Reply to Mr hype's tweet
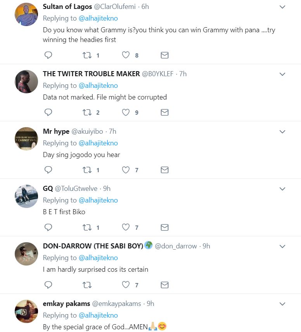Image resolution: width=301 pixels, height=332 pixels. click(48, 170)
